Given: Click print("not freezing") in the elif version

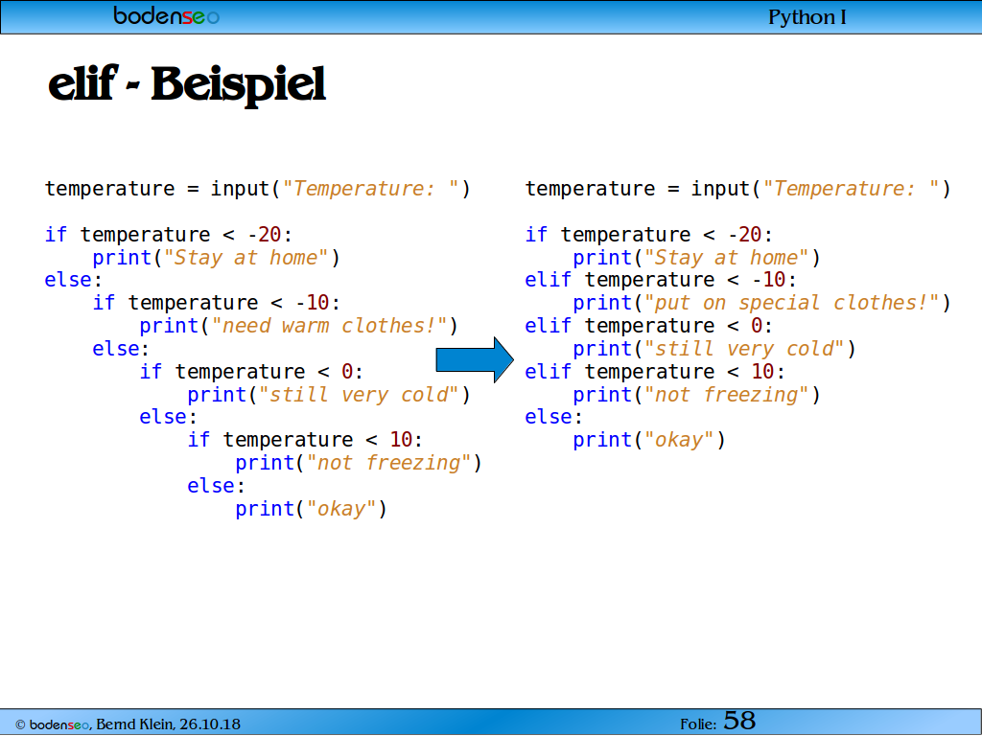Looking at the screenshot, I should coord(696,394).
